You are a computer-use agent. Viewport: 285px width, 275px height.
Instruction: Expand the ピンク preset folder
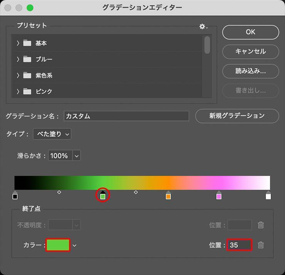(18, 91)
